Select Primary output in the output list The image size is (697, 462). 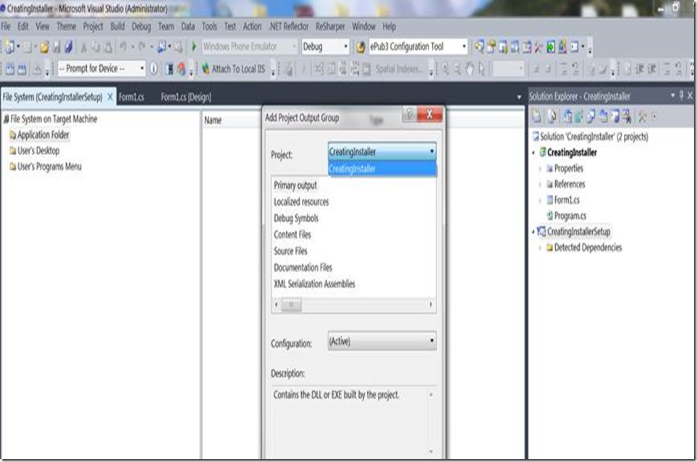pos(295,185)
